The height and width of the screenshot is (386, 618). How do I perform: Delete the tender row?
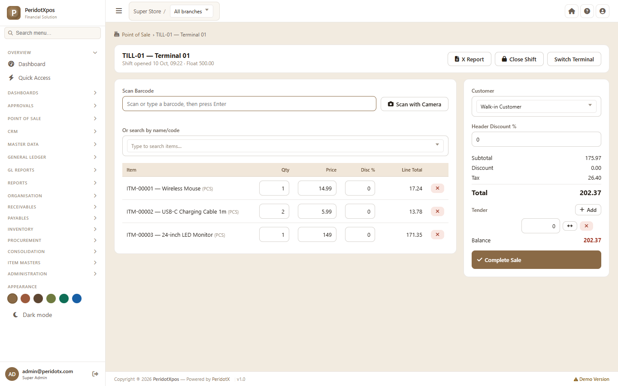tap(586, 226)
